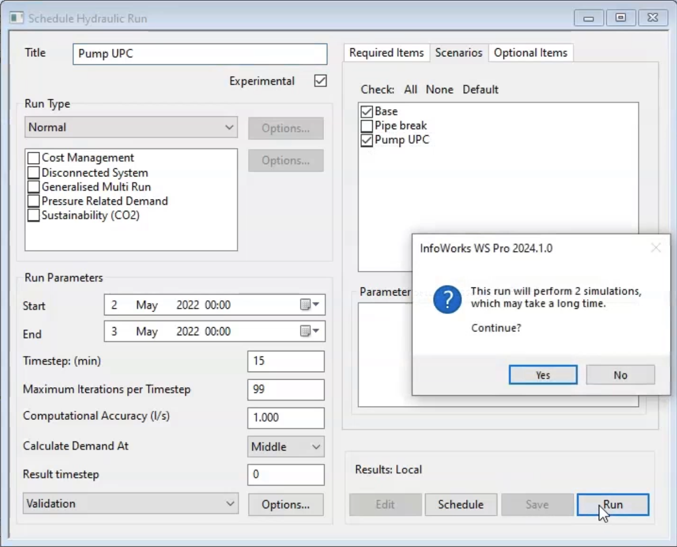Toggle the Experimental checkbox
The width and height of the screenshot is (677, 547).
tap(320, 80)
